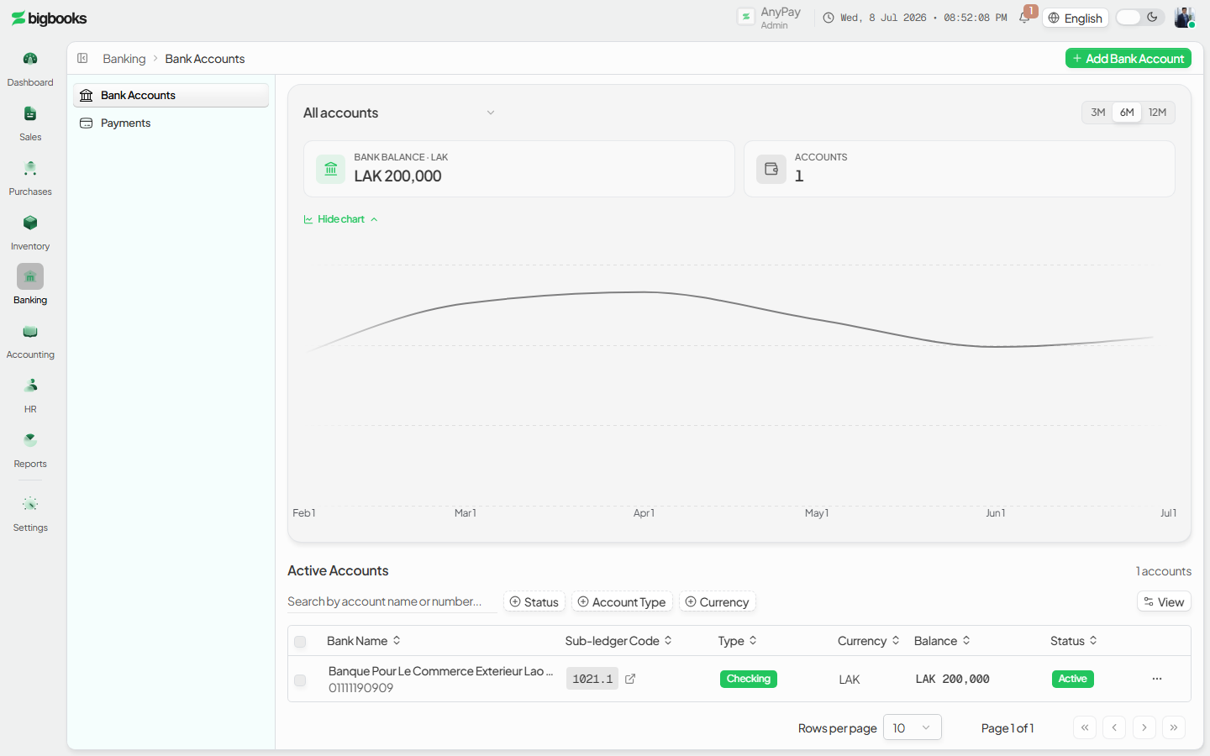Screen dimensions: 1210x756
Task: Go to first page of table
Action: 1085,727
